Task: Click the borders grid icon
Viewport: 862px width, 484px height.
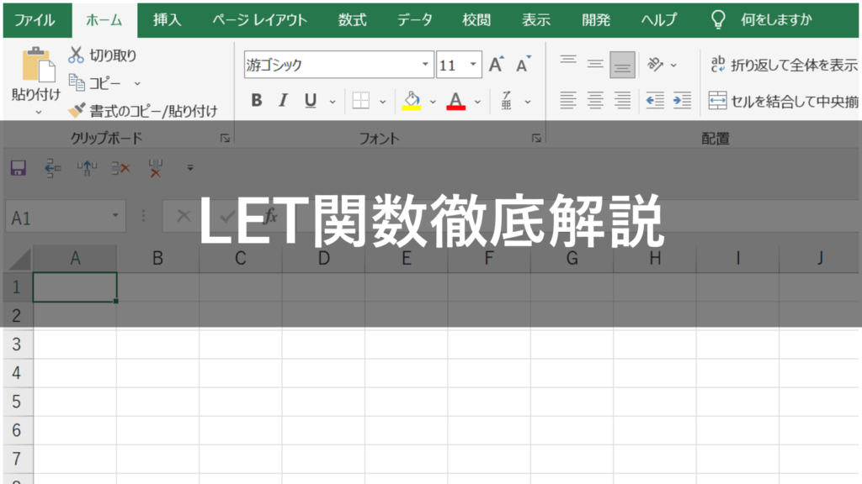Action: [x=361, y=101]
